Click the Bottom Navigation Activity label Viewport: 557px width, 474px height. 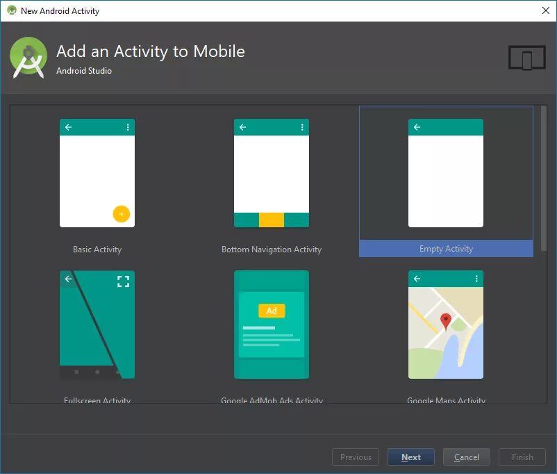(272, 250)
